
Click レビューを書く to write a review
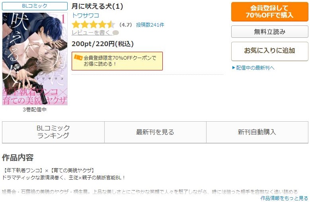click(92, 33)
